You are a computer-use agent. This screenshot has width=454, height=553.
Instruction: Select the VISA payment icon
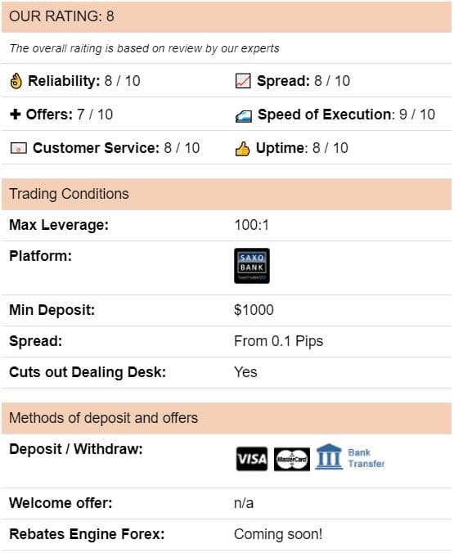pos(252,459)
